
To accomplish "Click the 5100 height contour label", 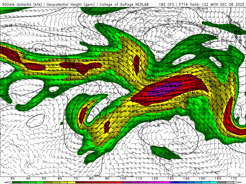I will (x=156, y=71).
